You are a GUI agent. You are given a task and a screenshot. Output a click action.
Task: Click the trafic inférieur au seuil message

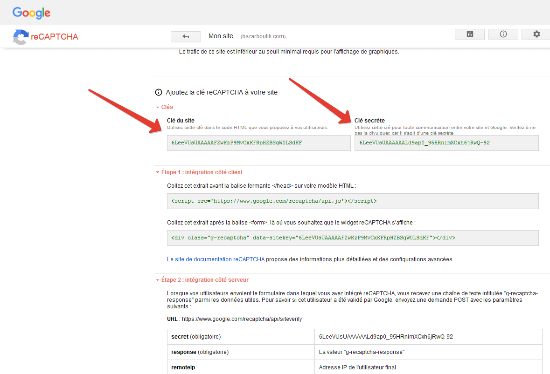[289, 52]
